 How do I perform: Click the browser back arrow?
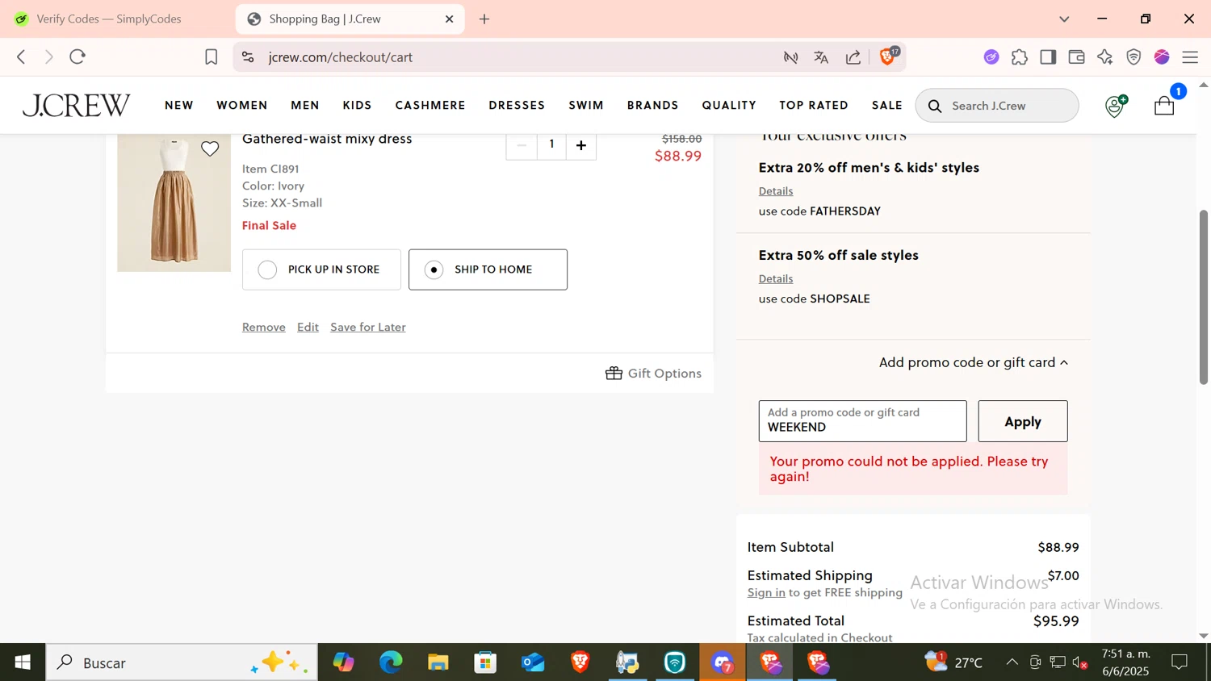pos(22,56)
